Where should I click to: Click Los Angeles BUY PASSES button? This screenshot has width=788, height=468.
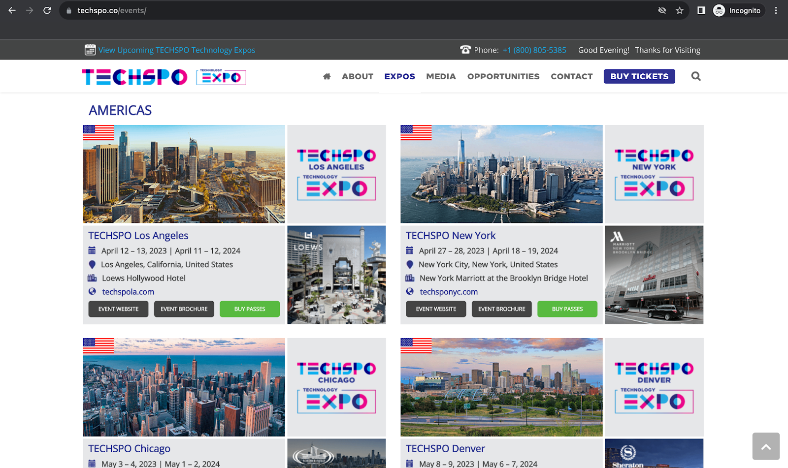(x=250, y=309)
